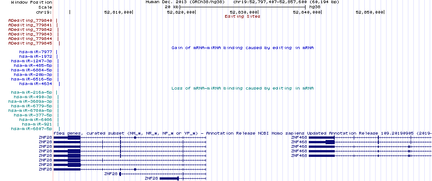Click the 20 kb scale bar line
Screen dimensions: 432x181
click(243, 7)
